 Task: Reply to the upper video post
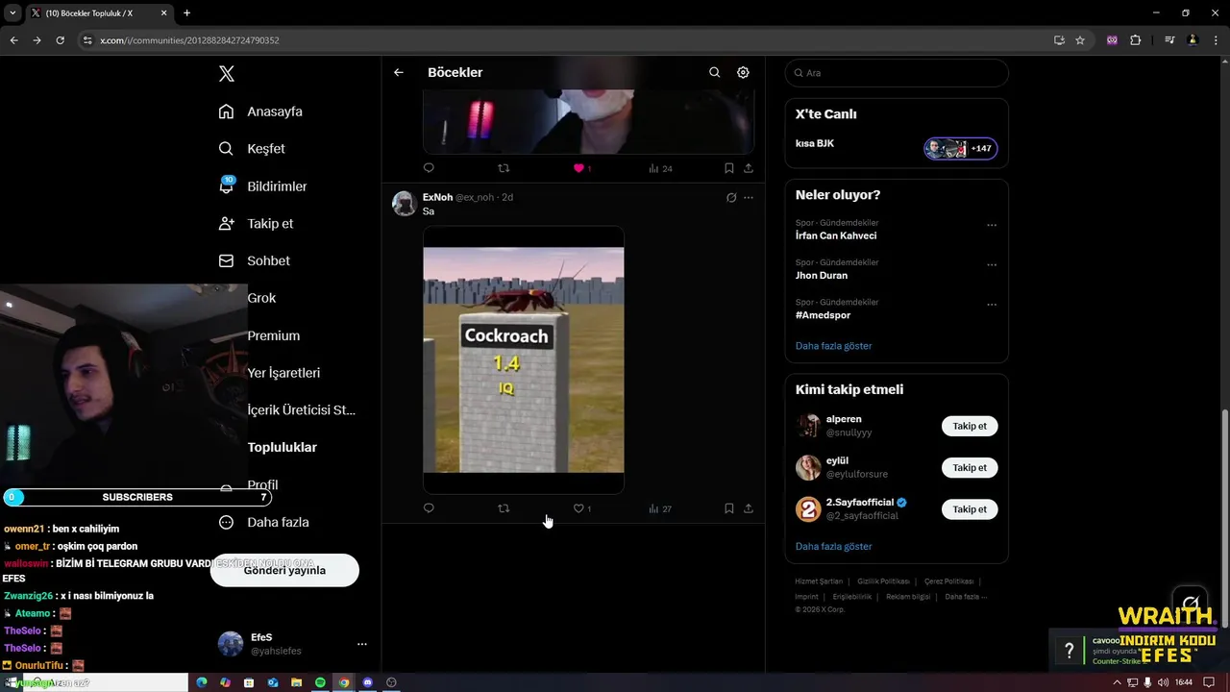pos(429,168)
